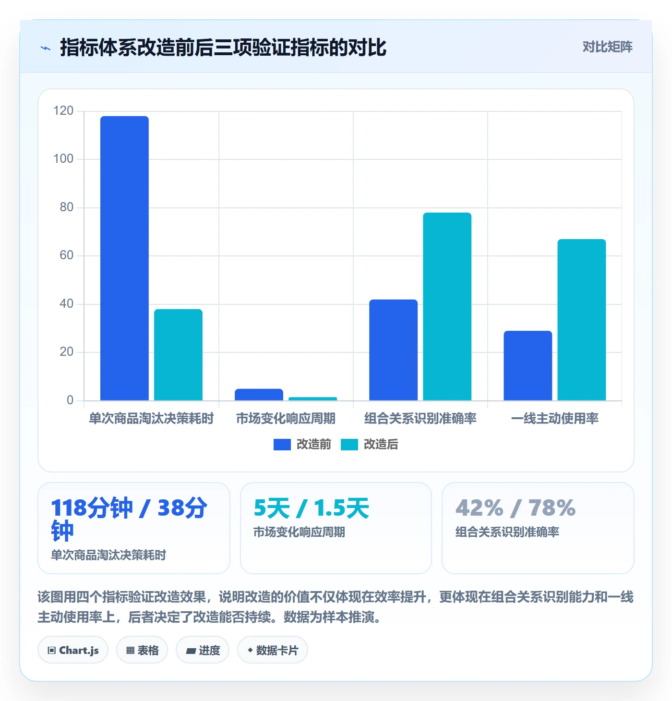Viewport: 672px width, 701px height.
Task: Click the x-axis label 市场变化响应周期
Action: (286, 419)
